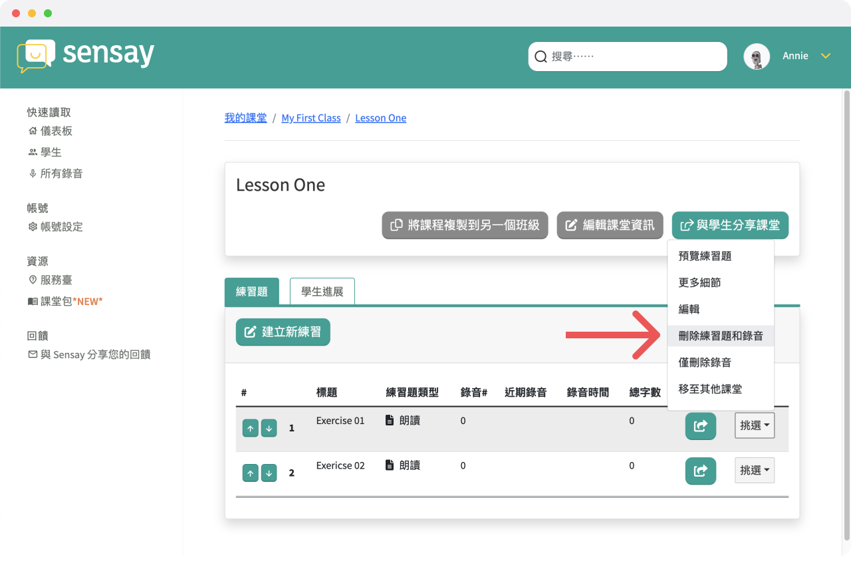Viewport: 851px width, 565px height.
Task: Click the 總字數 column header
Action: click(645, 392)
